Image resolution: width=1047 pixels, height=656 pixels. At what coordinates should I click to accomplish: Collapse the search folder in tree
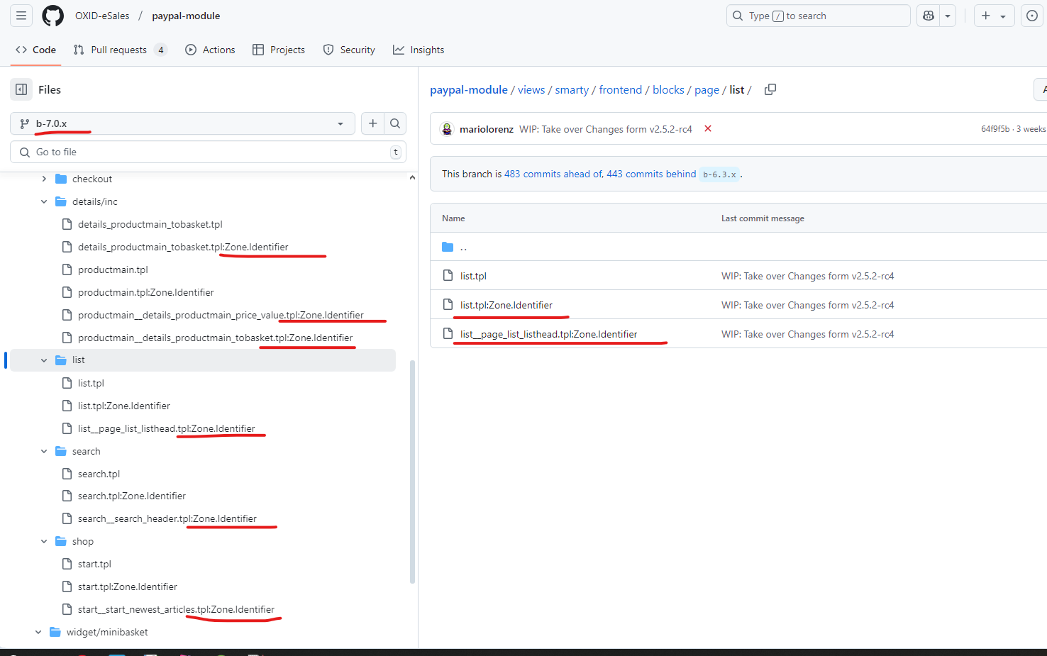click(x=44, y=451)
